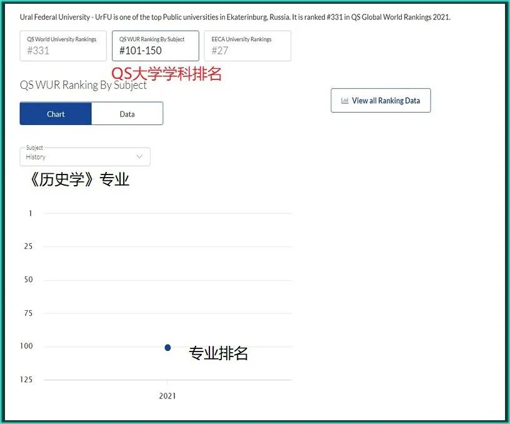Switch to the Data tab

127,114
